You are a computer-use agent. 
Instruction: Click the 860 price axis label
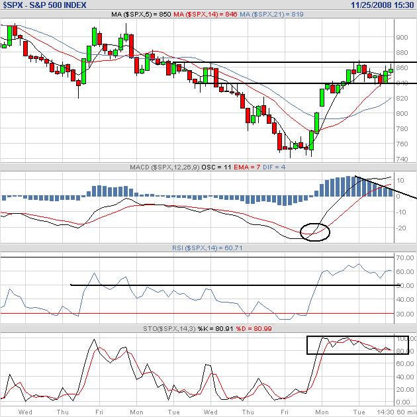point(402,68)
